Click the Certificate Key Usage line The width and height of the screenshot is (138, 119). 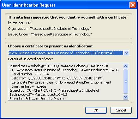point(61,82)
